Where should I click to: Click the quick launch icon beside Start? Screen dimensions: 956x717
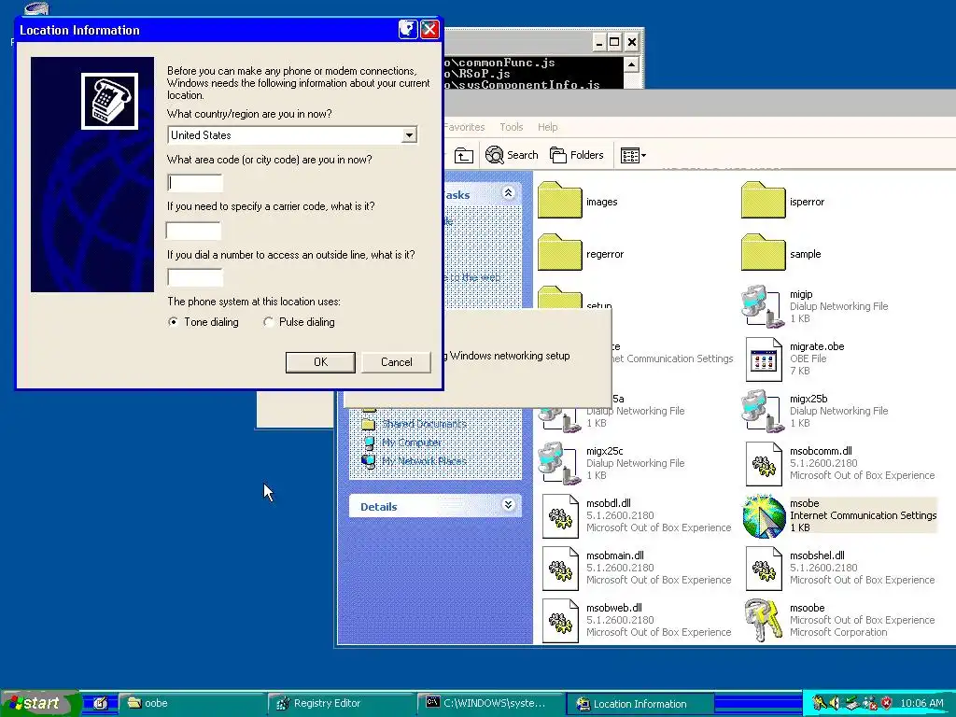click(x=100, y=703)
